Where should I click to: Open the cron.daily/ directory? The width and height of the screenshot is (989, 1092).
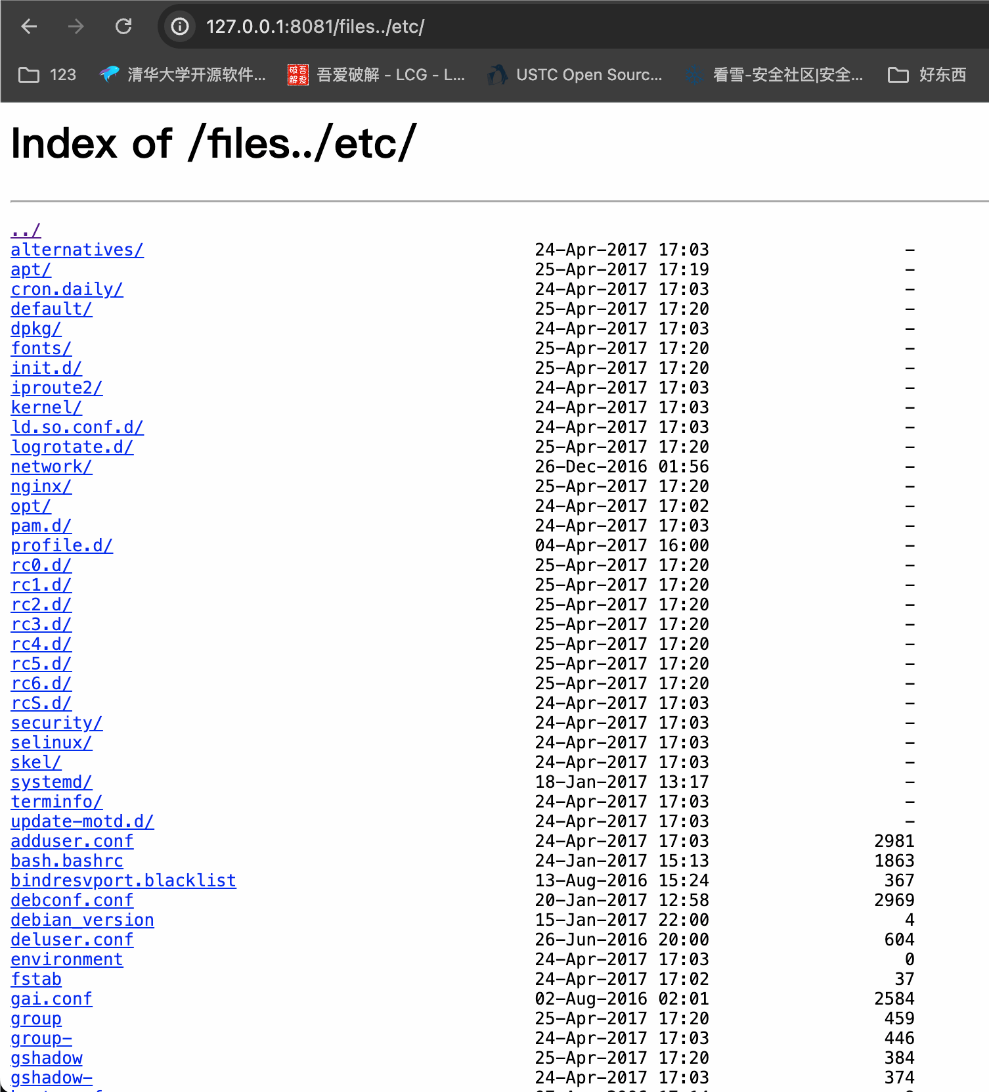tap(67, 289)
